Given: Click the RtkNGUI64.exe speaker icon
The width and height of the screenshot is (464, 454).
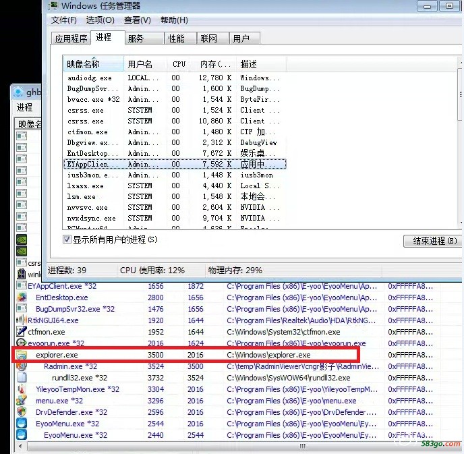Looking at the screenshot, I should click(x=22, y=320).
